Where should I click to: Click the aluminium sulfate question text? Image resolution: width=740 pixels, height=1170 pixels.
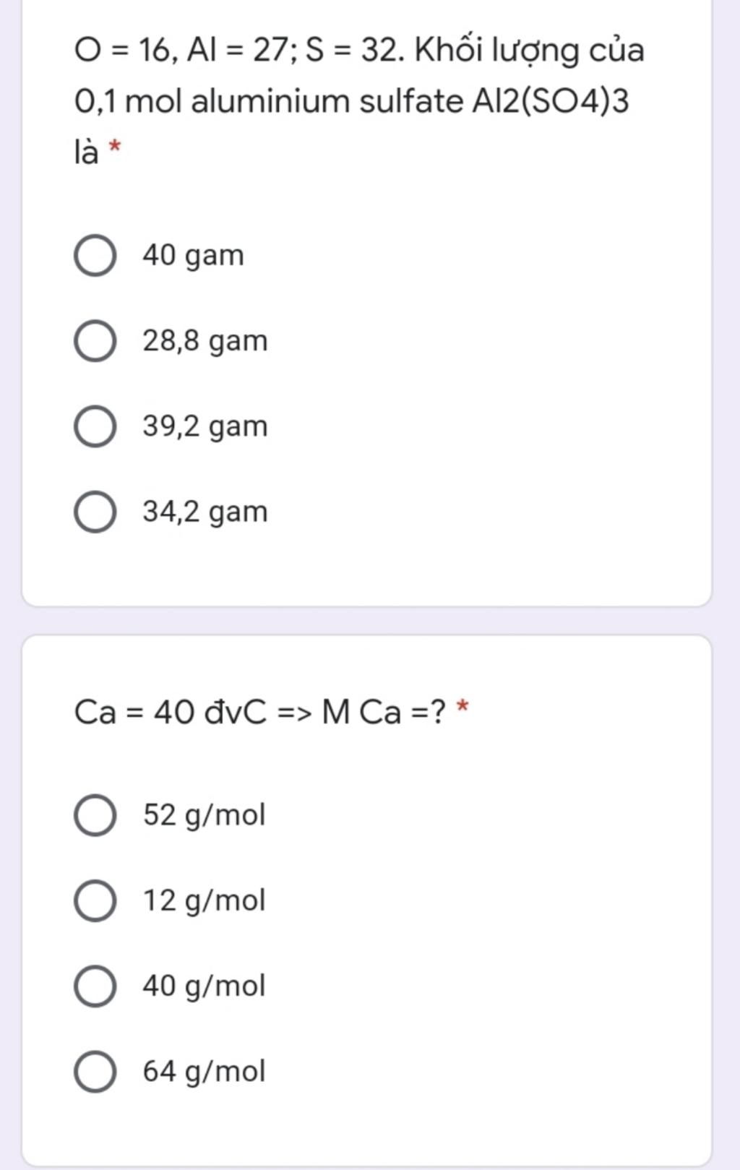pyautogui.click(x=359, y=101)
